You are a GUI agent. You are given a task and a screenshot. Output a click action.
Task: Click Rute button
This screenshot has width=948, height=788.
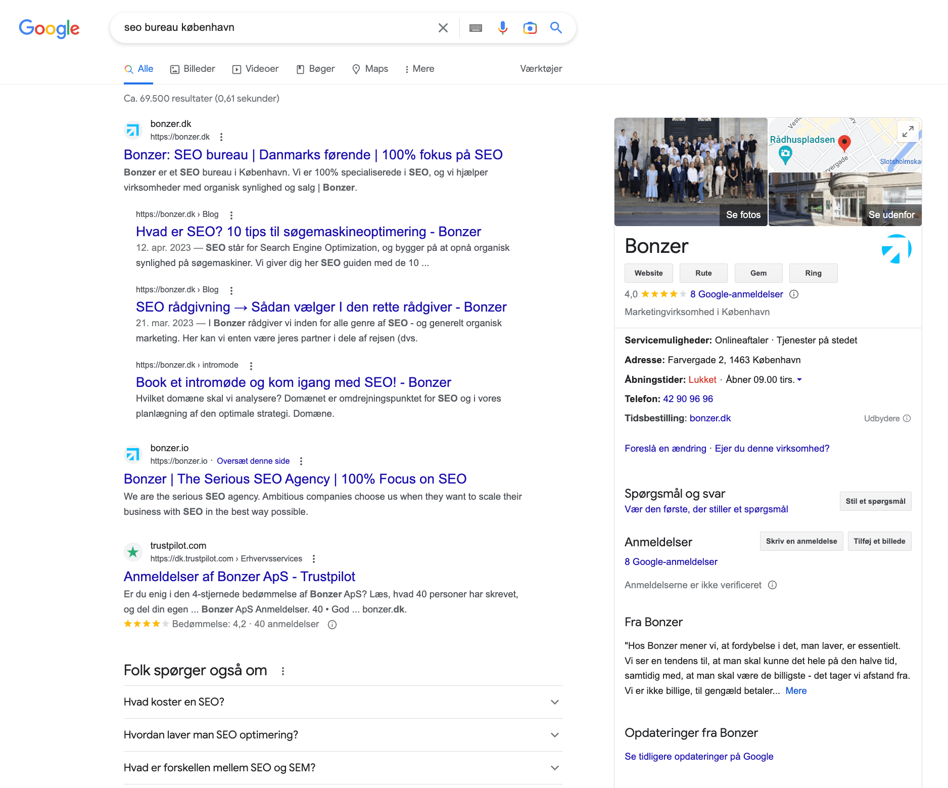[x=703, y=273]
